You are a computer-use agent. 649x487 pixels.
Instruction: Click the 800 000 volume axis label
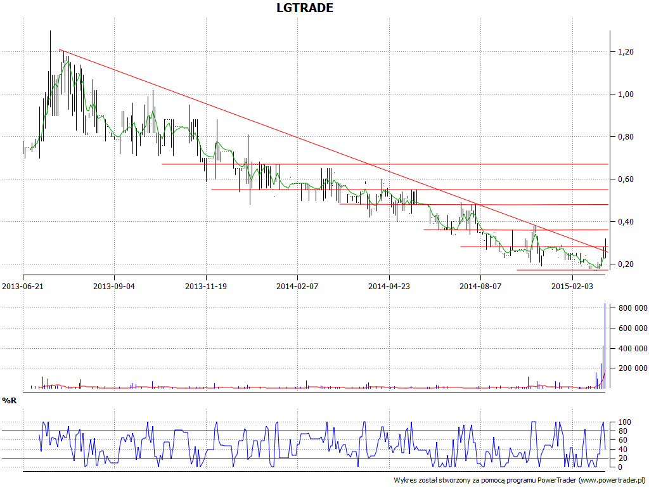pyautogui.click(x=628, y=308)
